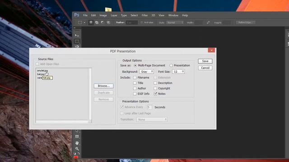Select Presentation radio button
Screen dimensions: 289x162
coord(171,65)
